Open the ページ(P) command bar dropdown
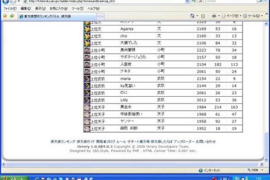Viewport: 270px width, 180px height. (231, 16)
